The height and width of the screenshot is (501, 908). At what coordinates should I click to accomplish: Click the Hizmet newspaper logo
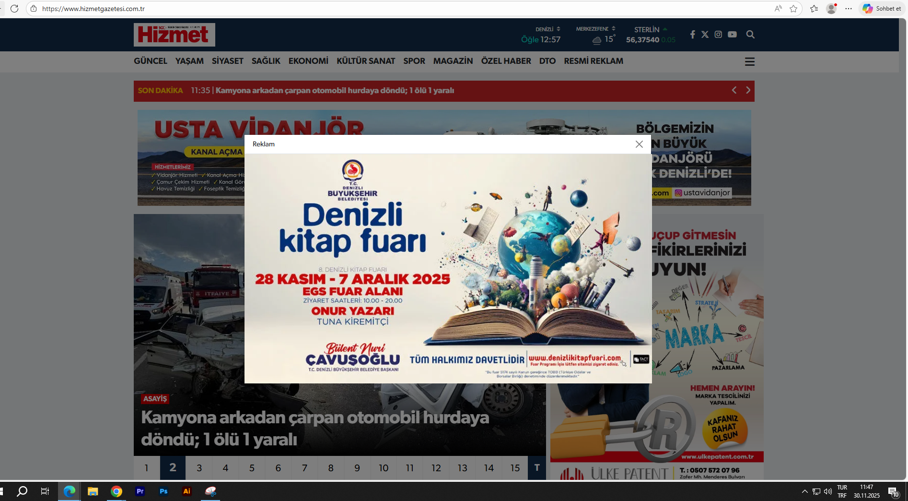(x=174, y=35)
